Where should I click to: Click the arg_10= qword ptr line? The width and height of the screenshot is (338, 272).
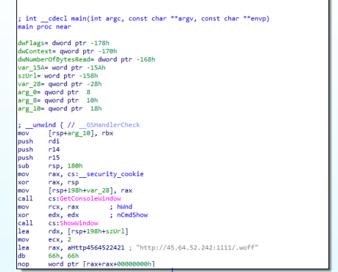[60, 108]
